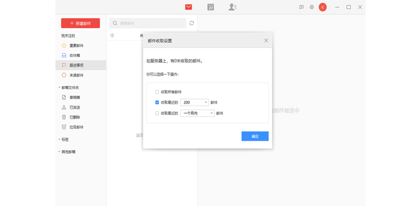Open the Calendar showing date 27
This screenshot has width=413, height=206.
pos(210,7)
